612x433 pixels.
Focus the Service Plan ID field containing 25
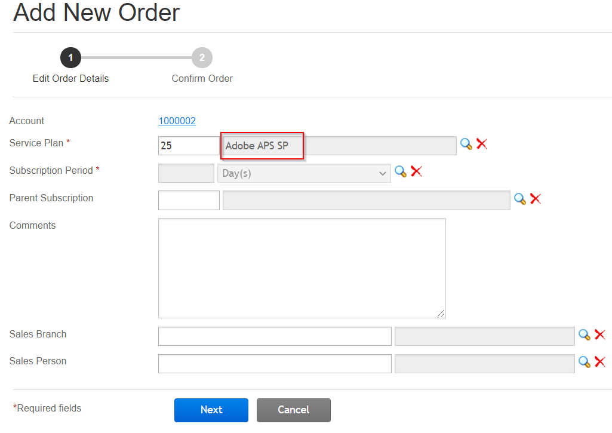coord(189,146)
